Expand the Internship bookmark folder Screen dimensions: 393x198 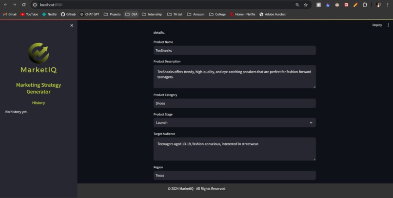pyautogui.click(x=152, y=14)
